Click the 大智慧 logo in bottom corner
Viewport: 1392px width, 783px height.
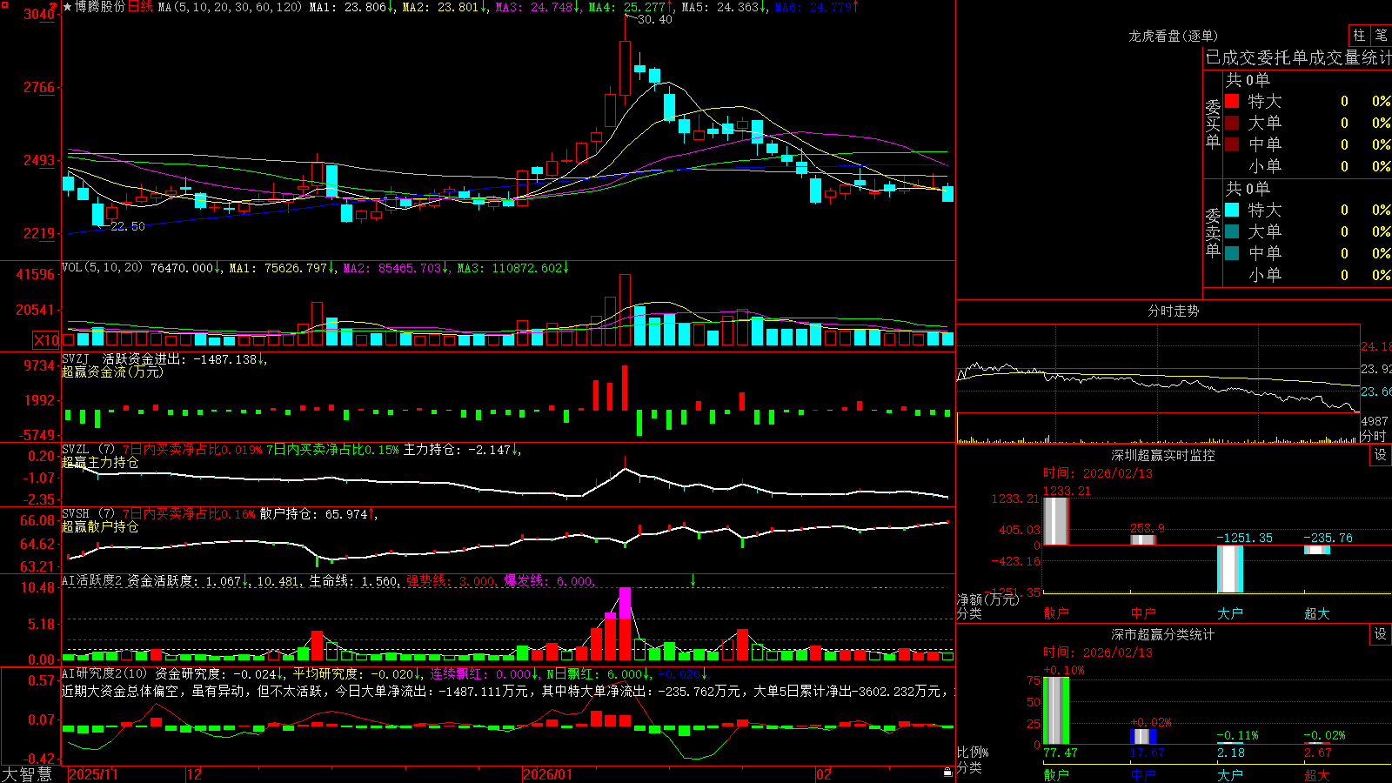click(x=27, y=774)
